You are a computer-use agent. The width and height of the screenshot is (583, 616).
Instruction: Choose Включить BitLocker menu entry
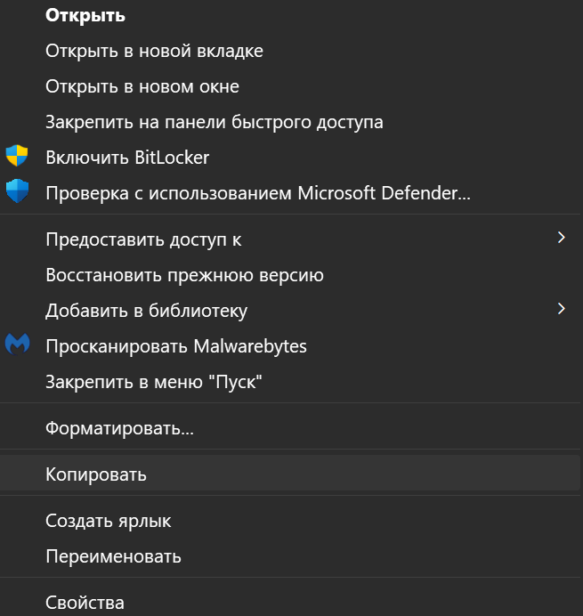(127, 158)
